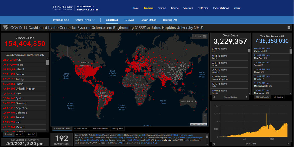This screenshot has width=294, height=147.
Task: Select the Admin1 tab
Action: coord(20,134)
